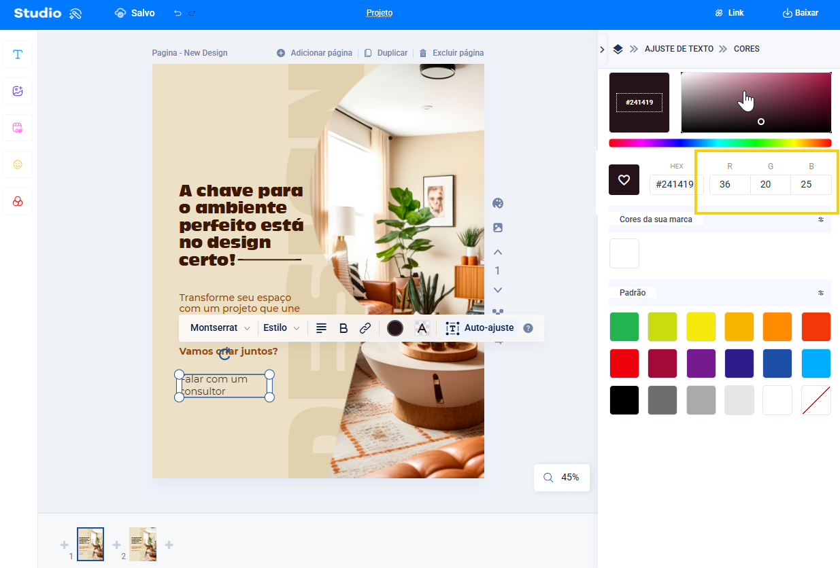Redo the last action

tap(192, 13)
